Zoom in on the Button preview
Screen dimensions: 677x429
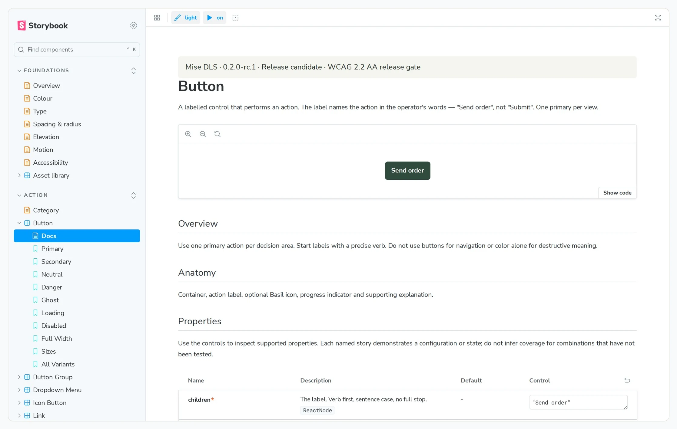188,134
